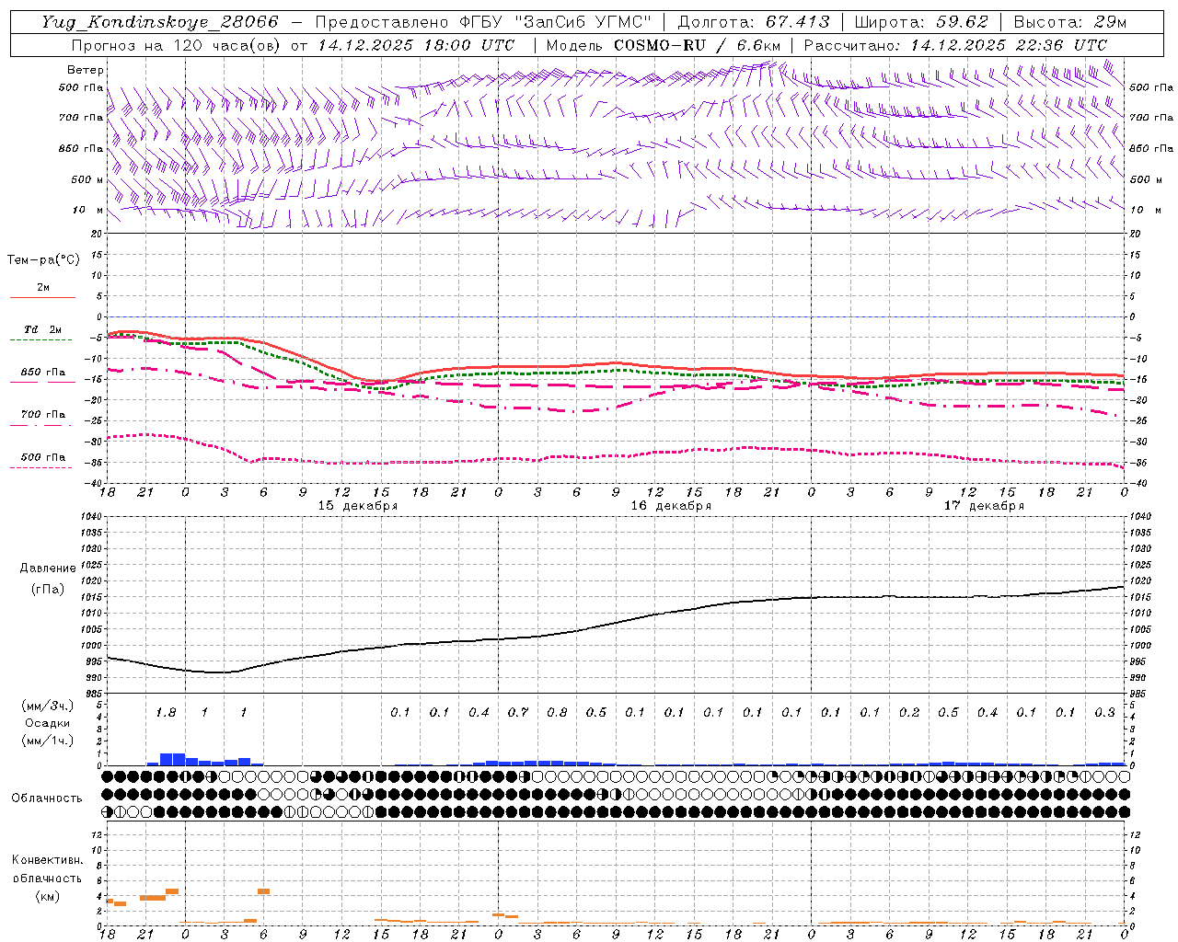1178x942 pixels.
Task: Click the 0.8 precipitation amount value
Action: pos(557,712)
